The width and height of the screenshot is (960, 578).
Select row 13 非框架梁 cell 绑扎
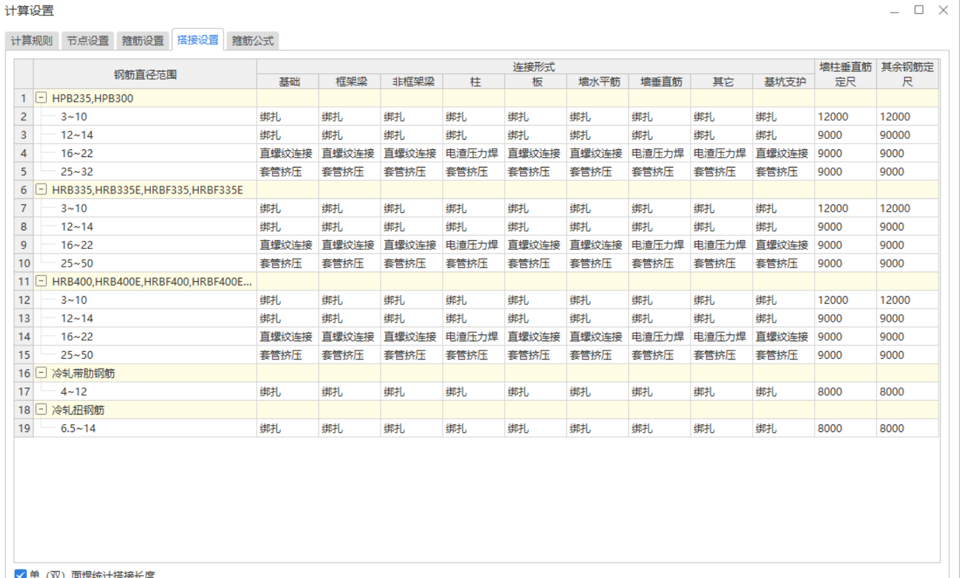coord(412,318)
